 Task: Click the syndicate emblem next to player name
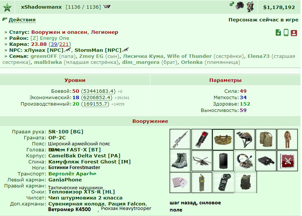[x=107, y=7]
